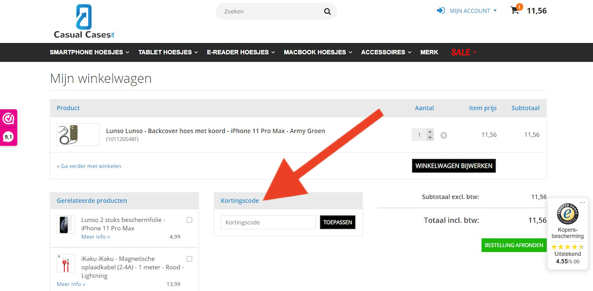The width and height of the screenshot is (593, 291).
Task: Expand Smartphone Hoesjes menu
Action: click(x=89, y=52)
